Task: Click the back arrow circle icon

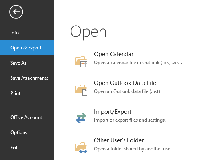Action: [x=16, y=12]
